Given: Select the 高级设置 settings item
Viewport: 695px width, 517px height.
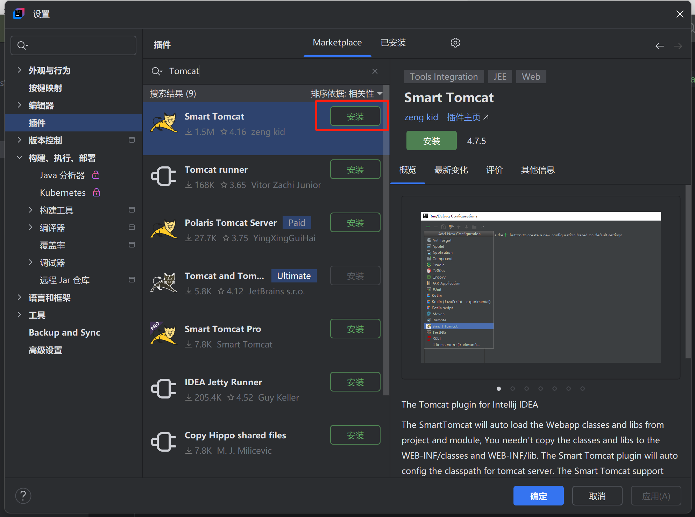Looking at the screenshot, I should [45, 350].
